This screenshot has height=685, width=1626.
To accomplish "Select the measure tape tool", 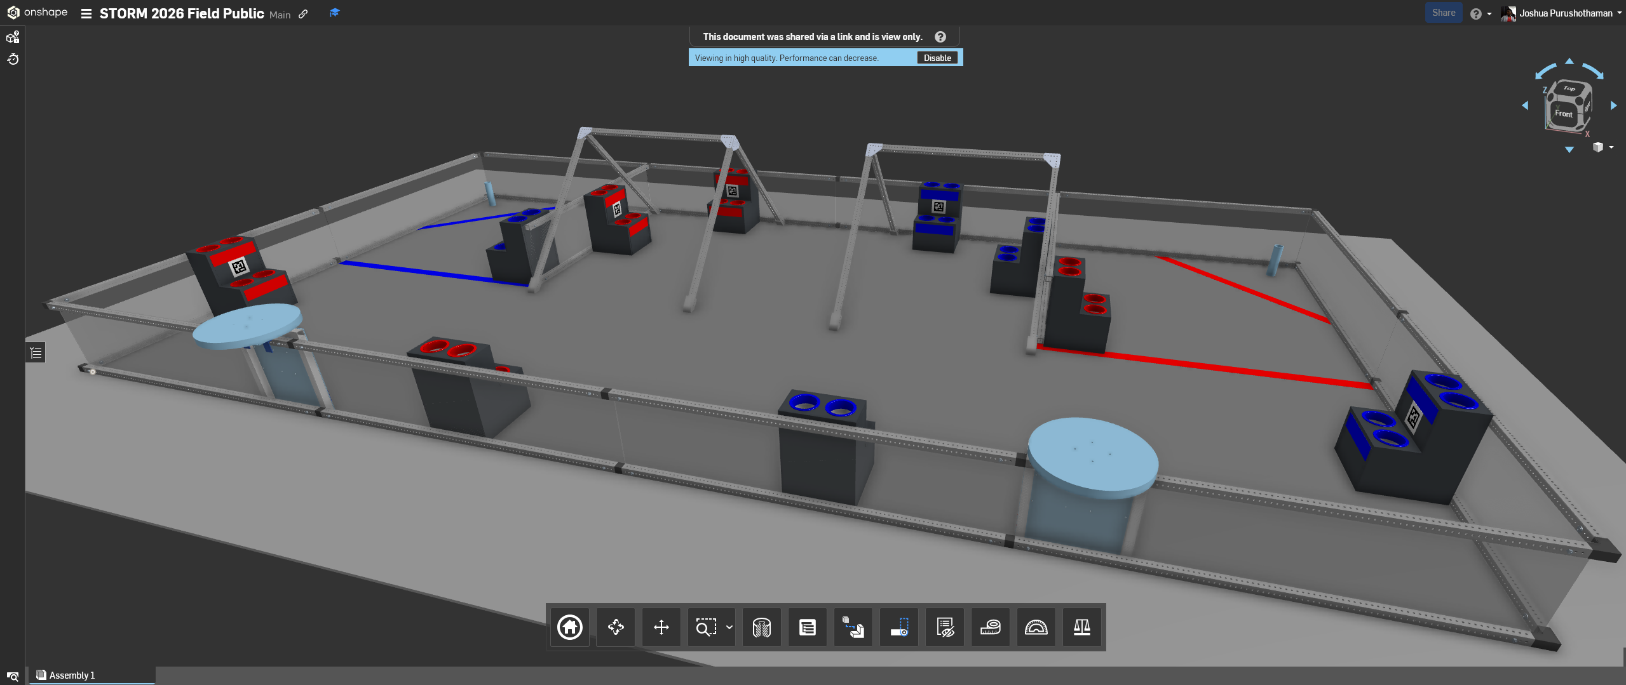I will [990, 627].
